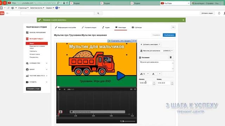Open the Add annotation dropdown
The height and width of the screenshot is (126, 225).
click(150, 44)
